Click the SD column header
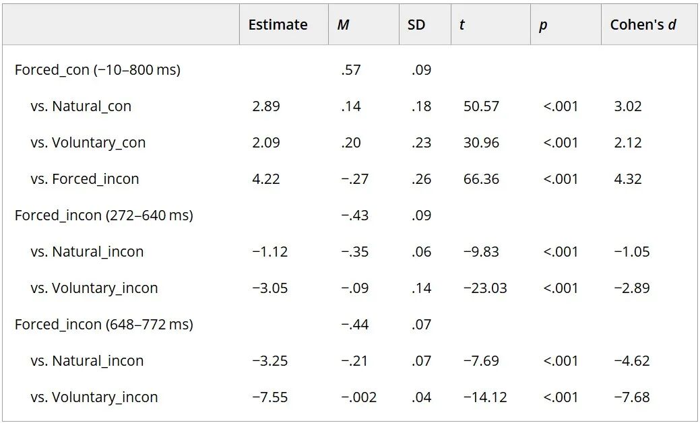This screenshot has height=423, width=700. [416, 24]
